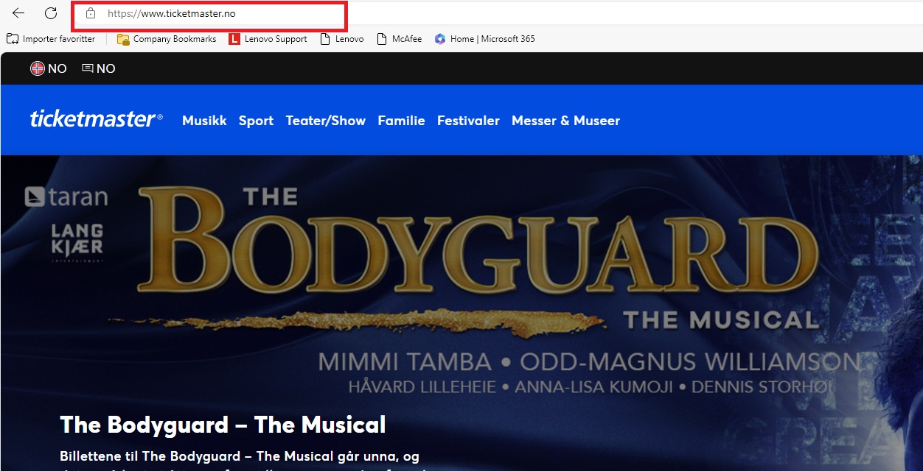
Task: Open the Company Bookmarks folder
Action: point(167,39)
